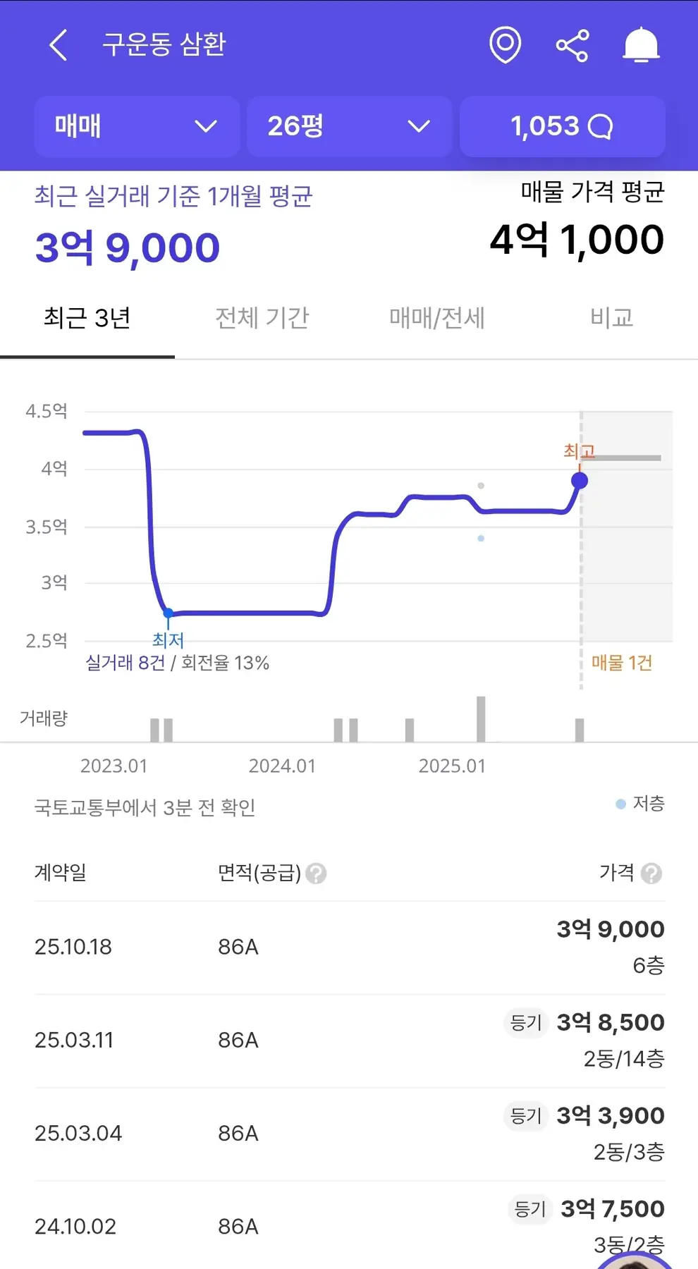
Task: Tap the help icon beside 가격
Action: [x=652, y=873]
